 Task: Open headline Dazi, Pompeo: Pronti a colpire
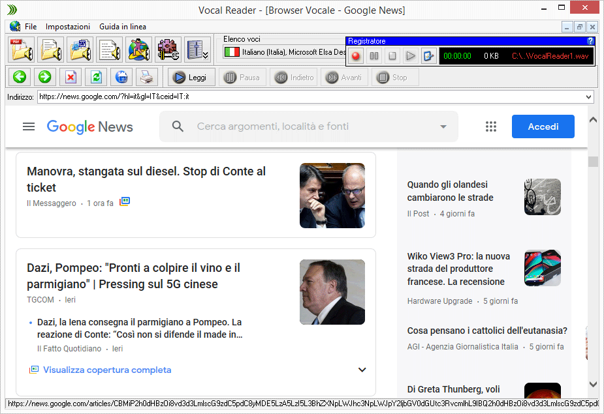[x=133, y=276]
